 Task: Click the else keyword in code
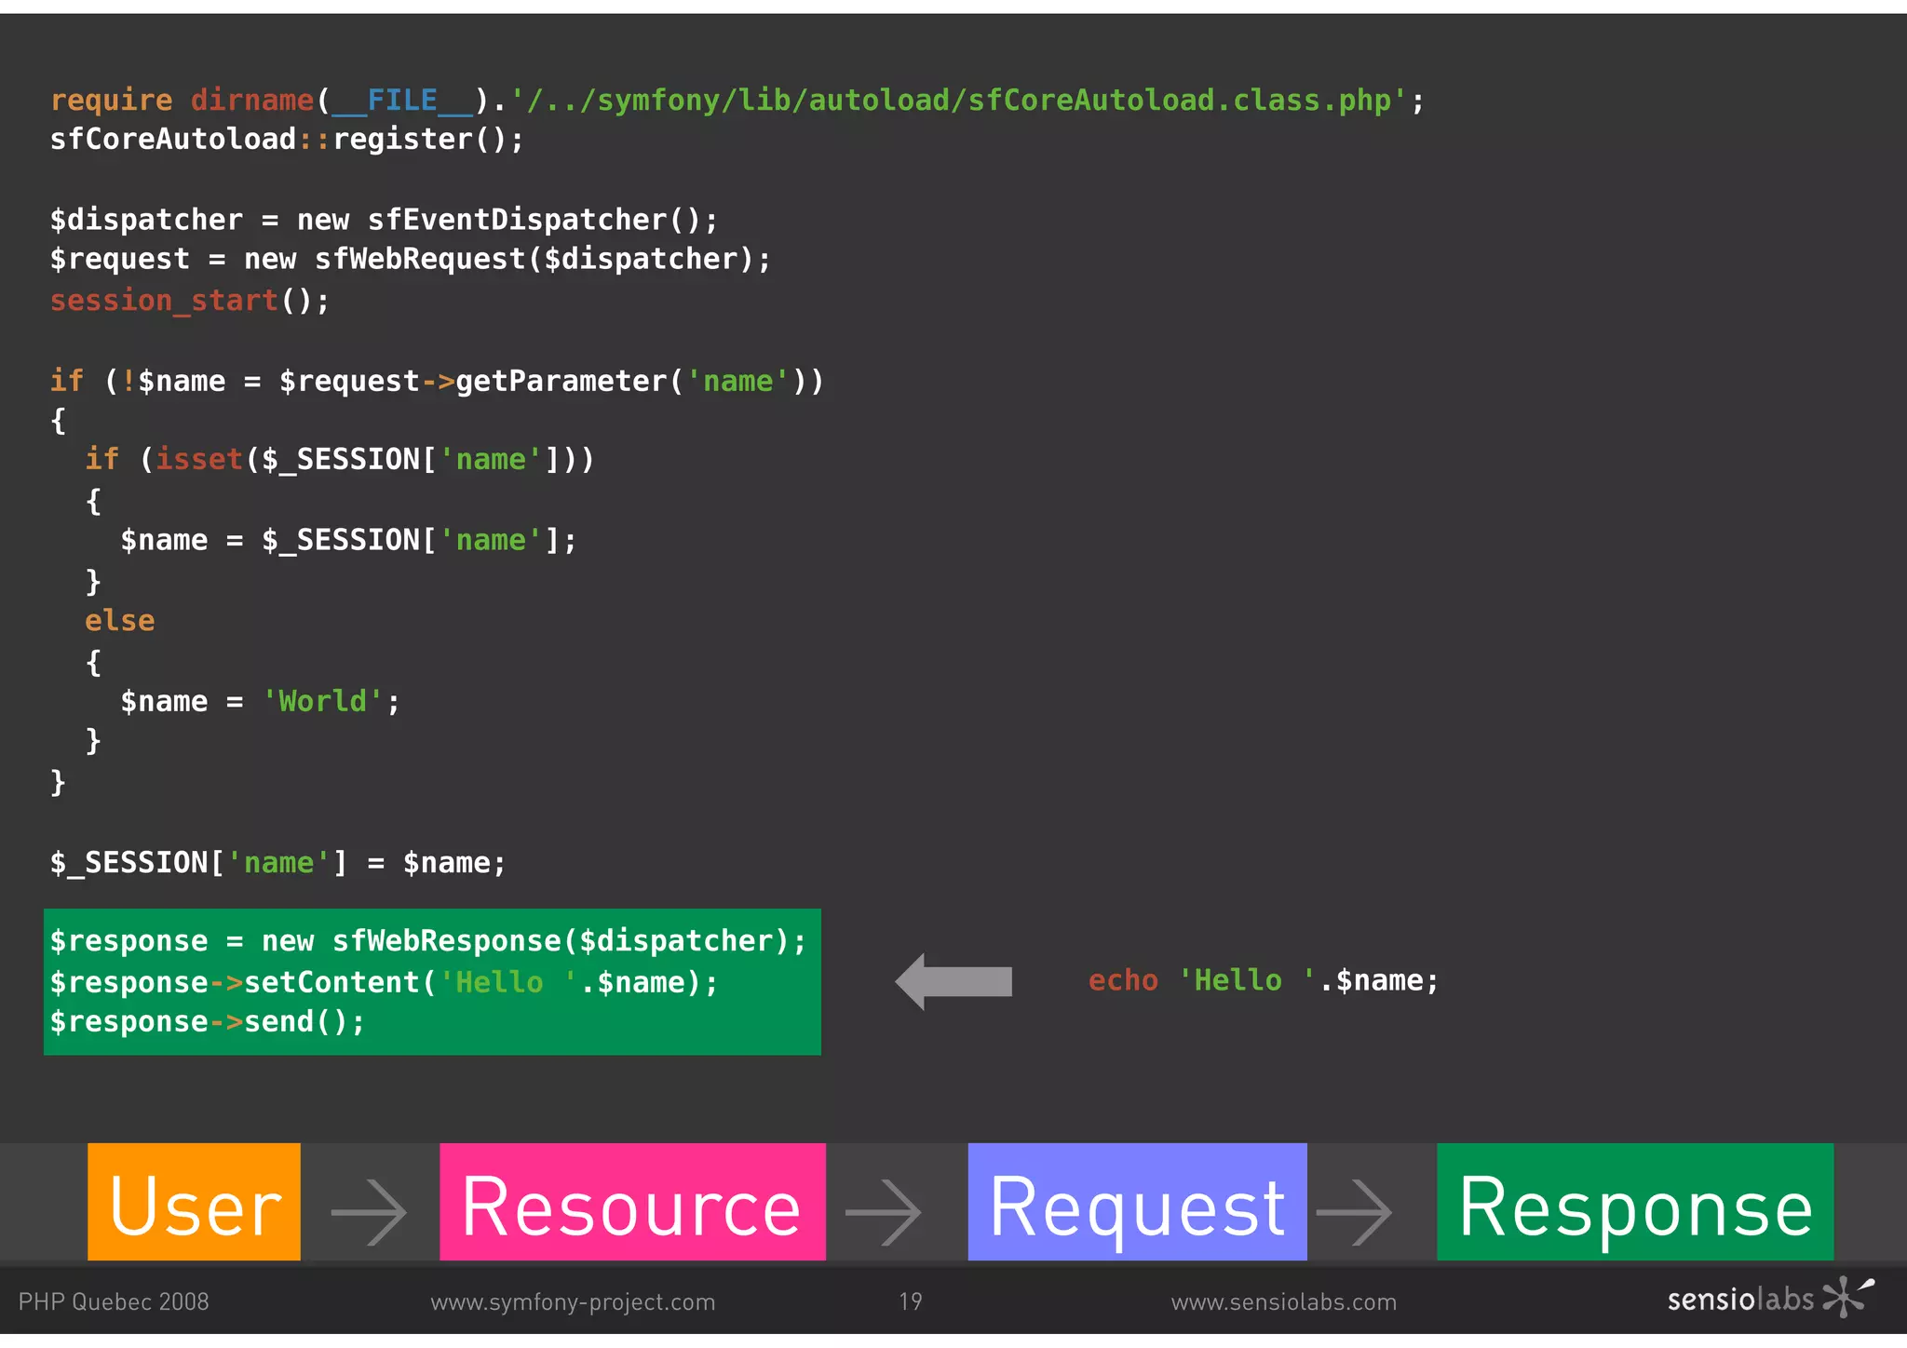coord(120,620)
